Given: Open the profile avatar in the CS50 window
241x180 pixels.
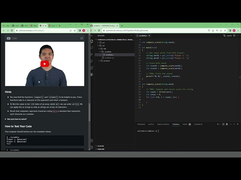Looking at the screenshot, I should click(x=84, y=30).
